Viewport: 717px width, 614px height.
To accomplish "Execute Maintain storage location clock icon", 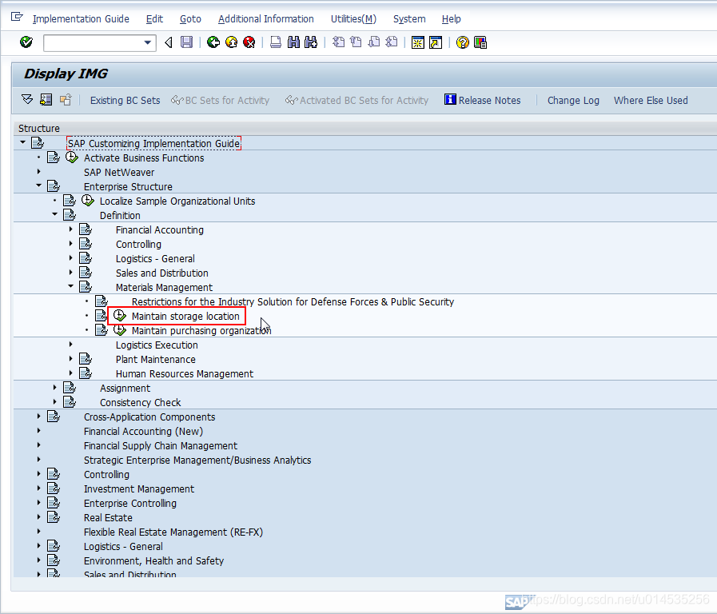I will pos(120,316).
